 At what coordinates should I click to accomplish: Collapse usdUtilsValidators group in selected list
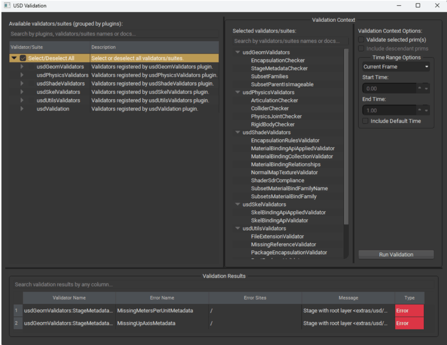point(238,228)
